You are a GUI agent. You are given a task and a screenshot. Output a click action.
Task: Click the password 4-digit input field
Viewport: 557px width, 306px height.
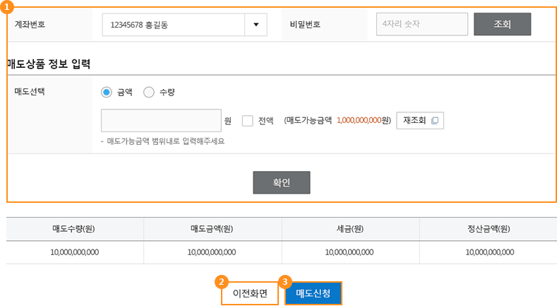422,24
